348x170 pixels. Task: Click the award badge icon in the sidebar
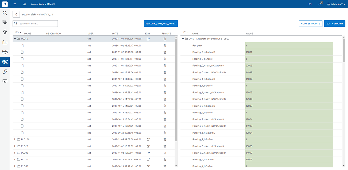click(5, 32)
